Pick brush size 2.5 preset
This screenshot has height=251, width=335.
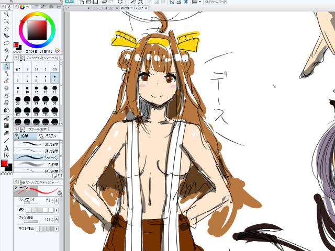tap(54, 67)
